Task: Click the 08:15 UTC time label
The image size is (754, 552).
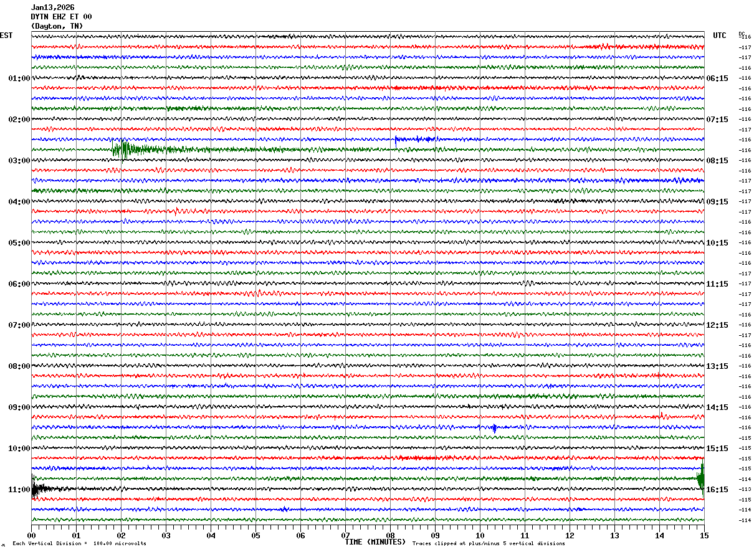Action: click(x=717, y=161)
